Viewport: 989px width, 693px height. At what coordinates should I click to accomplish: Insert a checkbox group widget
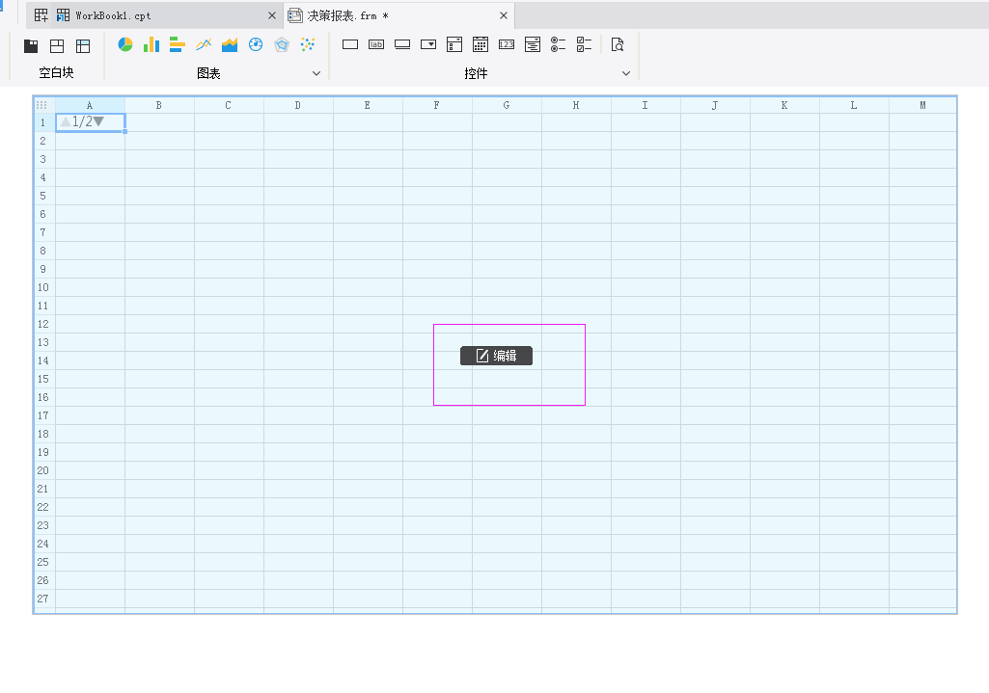(584, 44)
